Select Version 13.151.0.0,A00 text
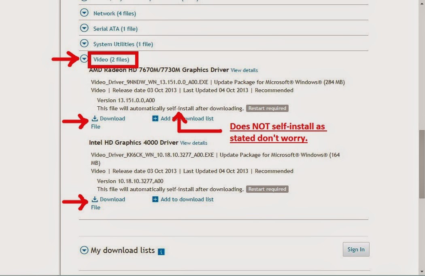The width and height of the screenshot is (425, 276). click(x=126, y=100)
